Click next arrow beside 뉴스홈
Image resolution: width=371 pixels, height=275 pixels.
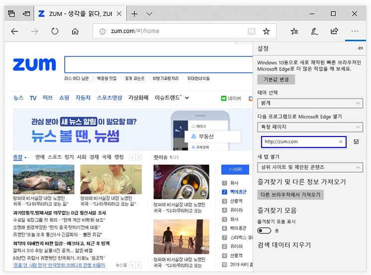point(139,265)
